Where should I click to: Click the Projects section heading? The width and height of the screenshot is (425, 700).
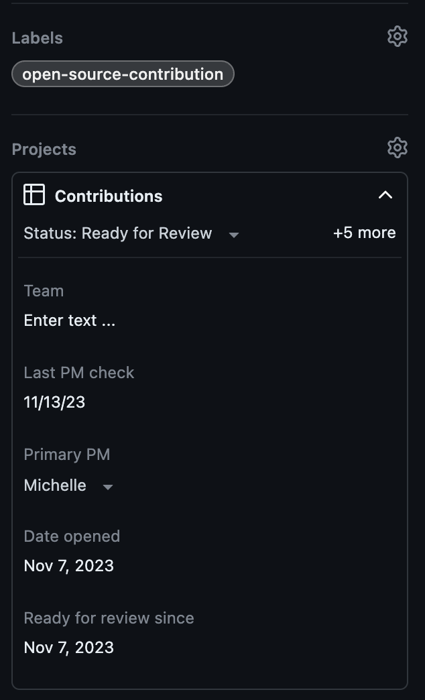coord(44,149)
